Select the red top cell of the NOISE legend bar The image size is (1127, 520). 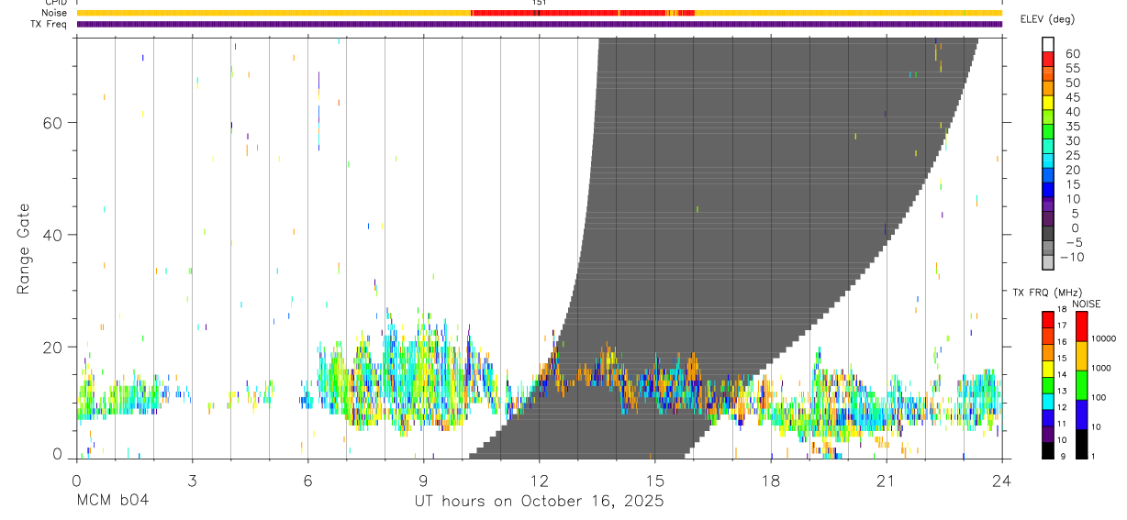click(1080, 326)
